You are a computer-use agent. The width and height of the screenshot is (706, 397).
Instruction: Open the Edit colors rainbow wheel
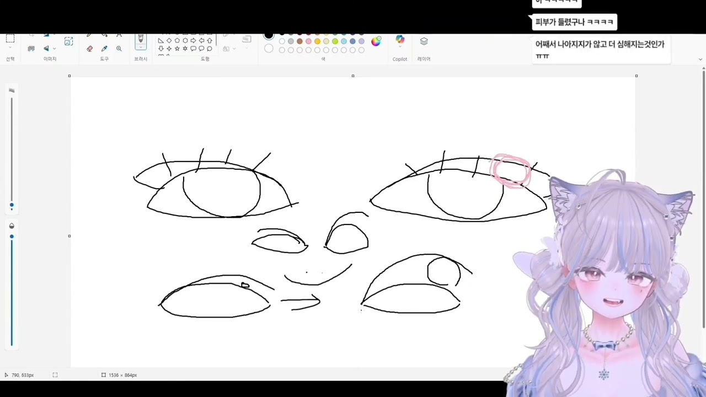point(376,41)
